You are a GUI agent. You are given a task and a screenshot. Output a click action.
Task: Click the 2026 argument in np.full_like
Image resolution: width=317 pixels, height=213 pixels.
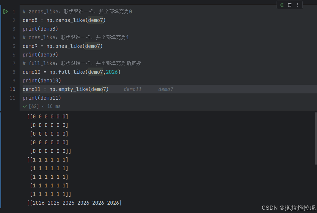[112, 72]
